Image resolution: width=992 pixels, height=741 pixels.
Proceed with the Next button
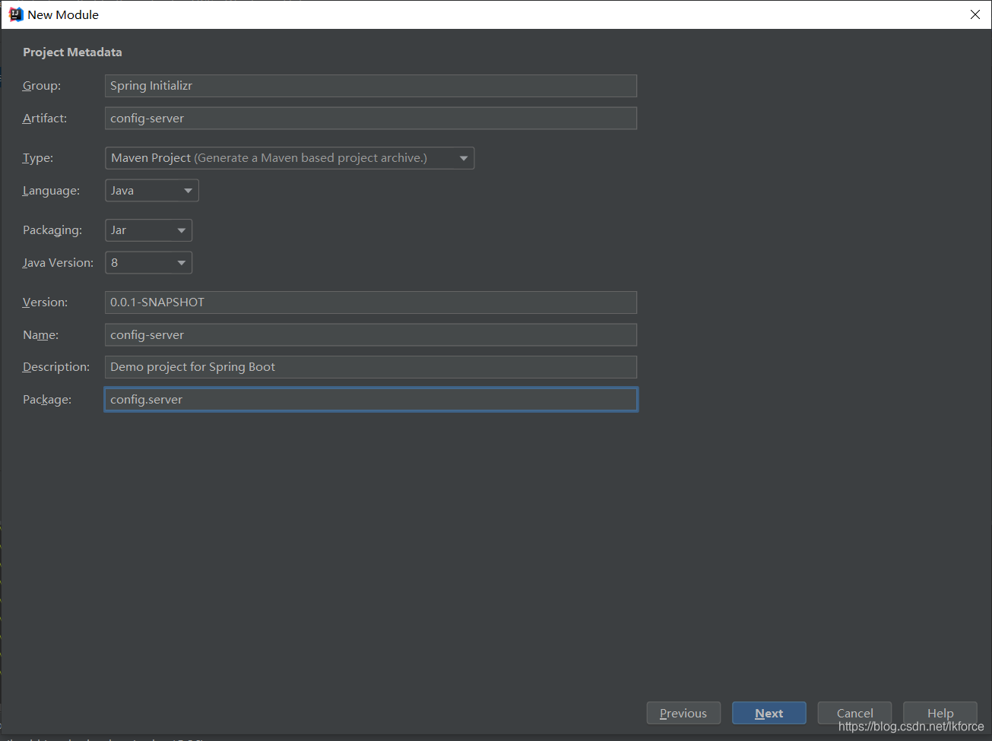click(769, 713)
